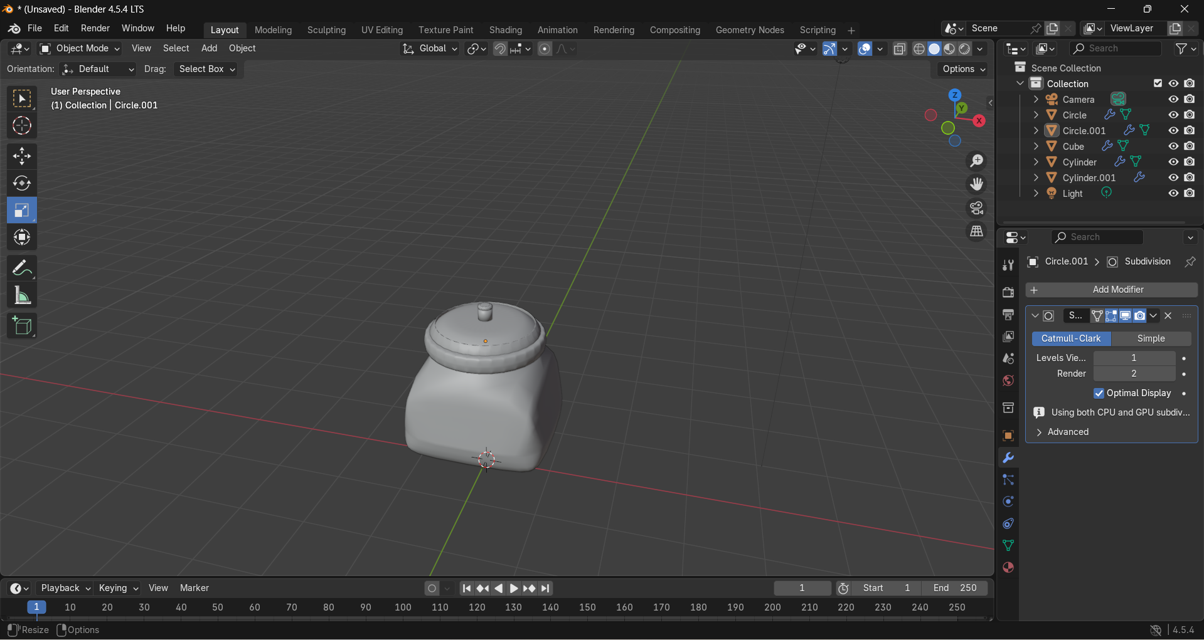
Task: Select the Move tool in the toolbar
Action: click(22, 156)
